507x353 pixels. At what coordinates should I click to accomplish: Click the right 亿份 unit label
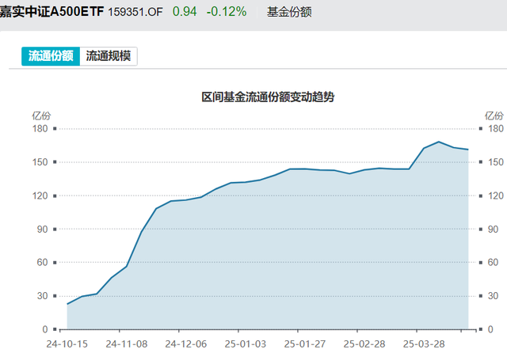(494, 116)
